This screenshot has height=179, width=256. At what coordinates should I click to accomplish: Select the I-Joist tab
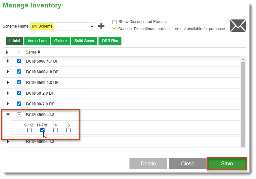click(15, 41)
